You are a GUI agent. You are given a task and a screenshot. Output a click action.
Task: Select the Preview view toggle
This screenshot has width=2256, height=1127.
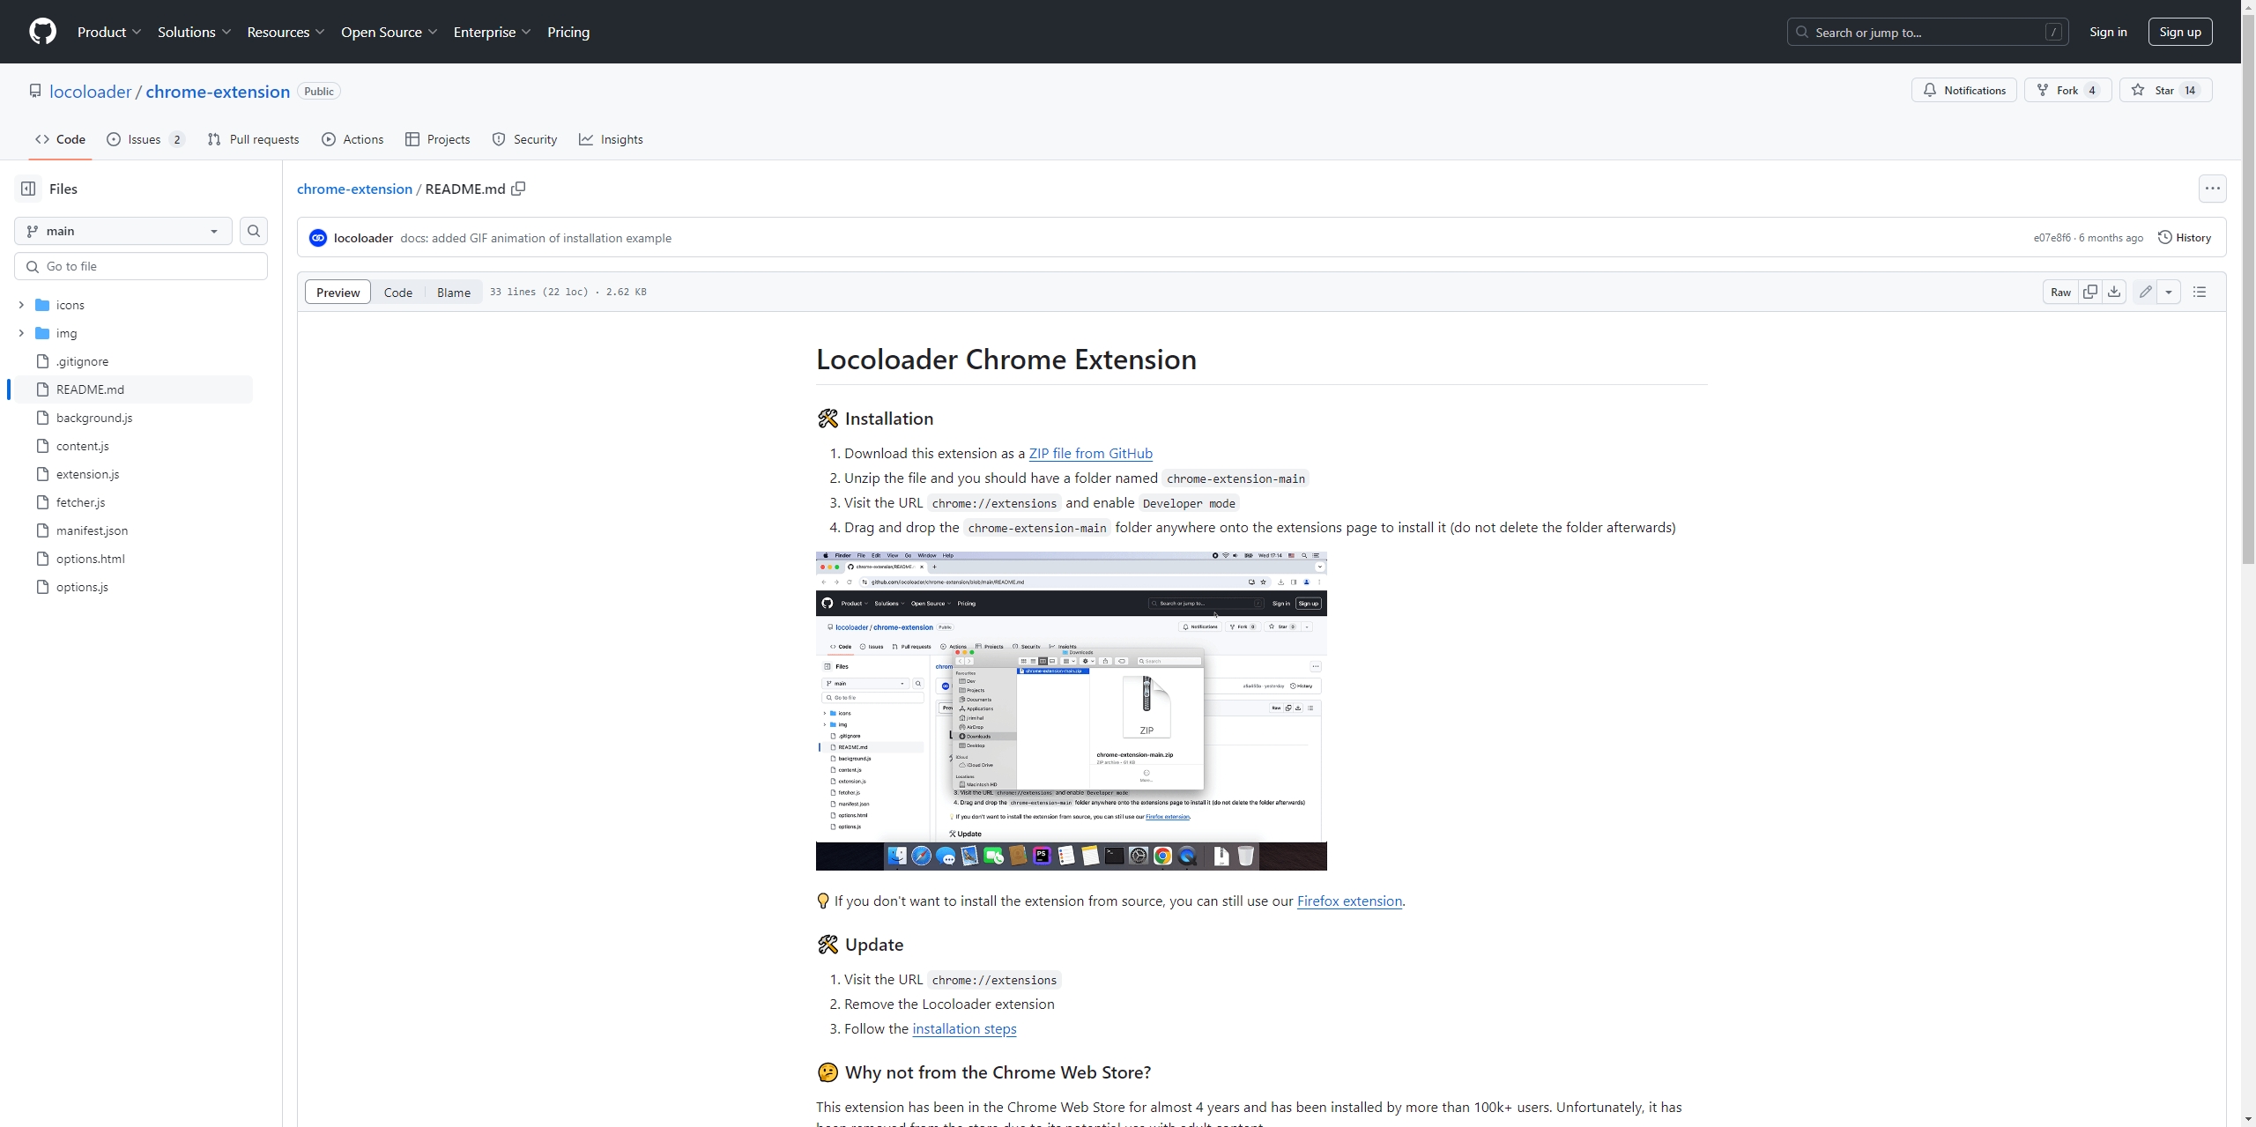pos(338,293)
